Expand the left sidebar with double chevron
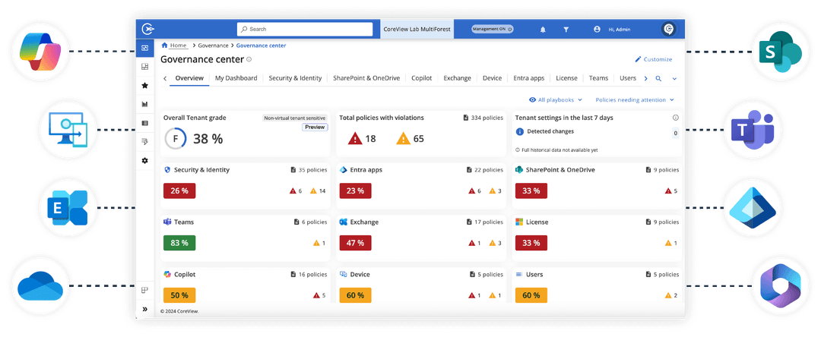The image size is (821, 337). coord(145,310)
